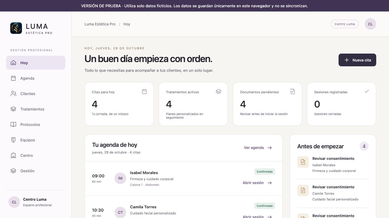The height and width of the screenshot is (218, 389).
Task: Click Confirmada badge for Isabel Morales
Action: [x=265, y=172]
